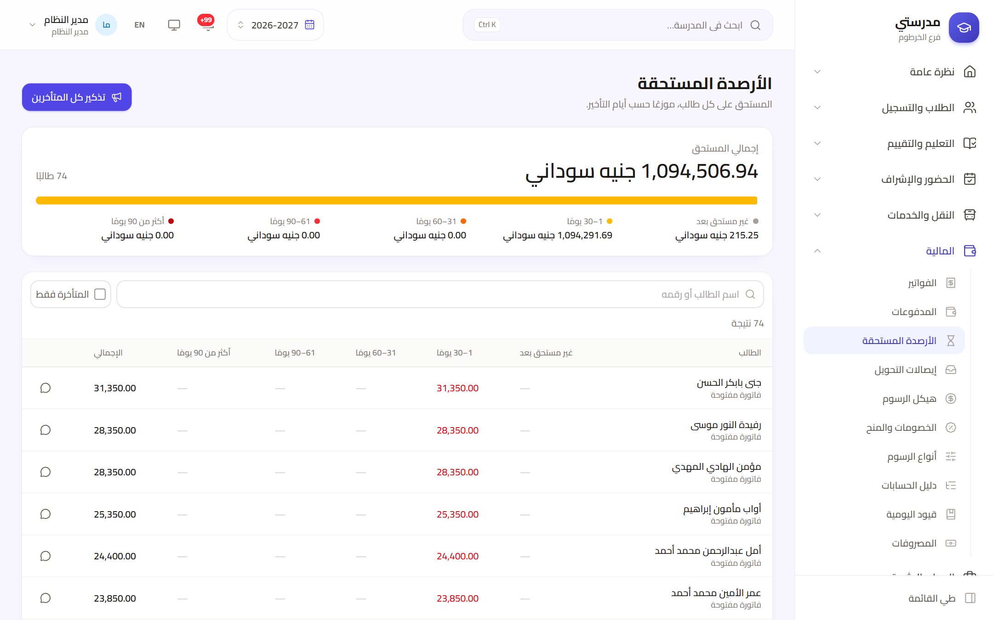Open the مدير النظام user menu chevron
Screen dimensions: 993x620
[32, 25]
